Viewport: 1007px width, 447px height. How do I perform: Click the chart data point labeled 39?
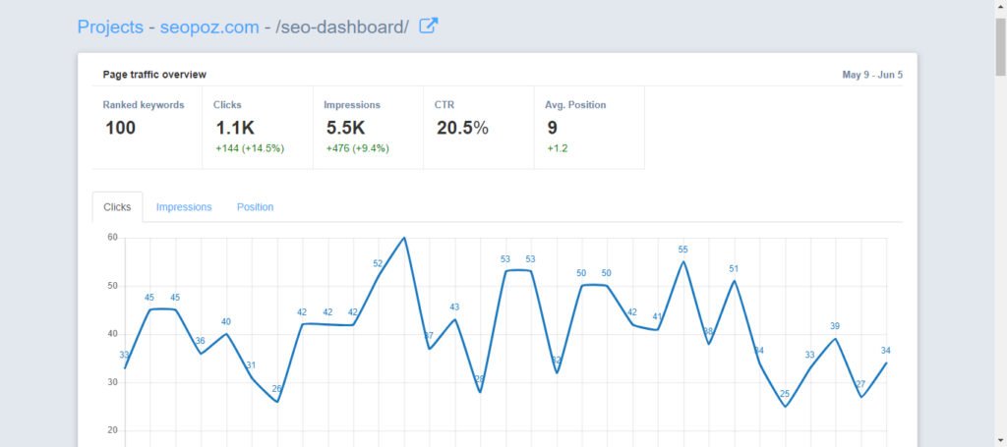835,339
